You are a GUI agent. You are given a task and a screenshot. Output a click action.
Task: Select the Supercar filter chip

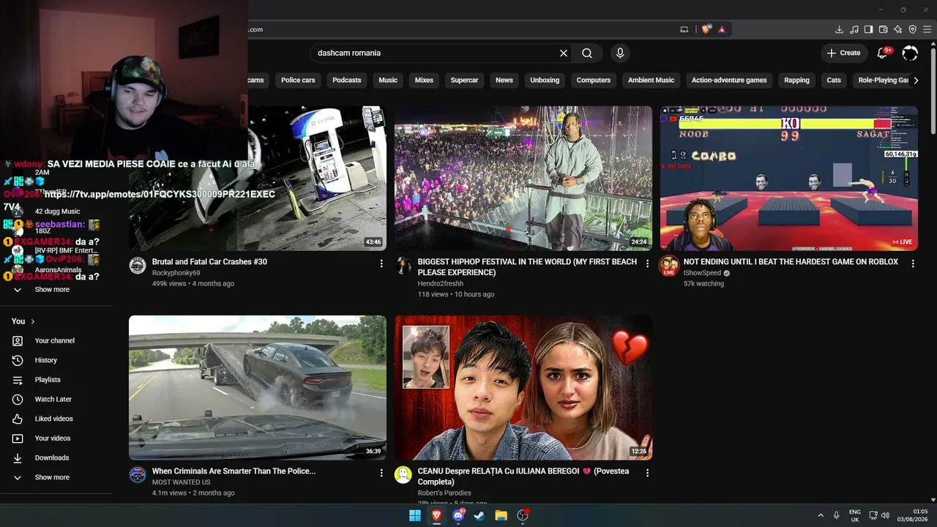[x=464, y=81]
